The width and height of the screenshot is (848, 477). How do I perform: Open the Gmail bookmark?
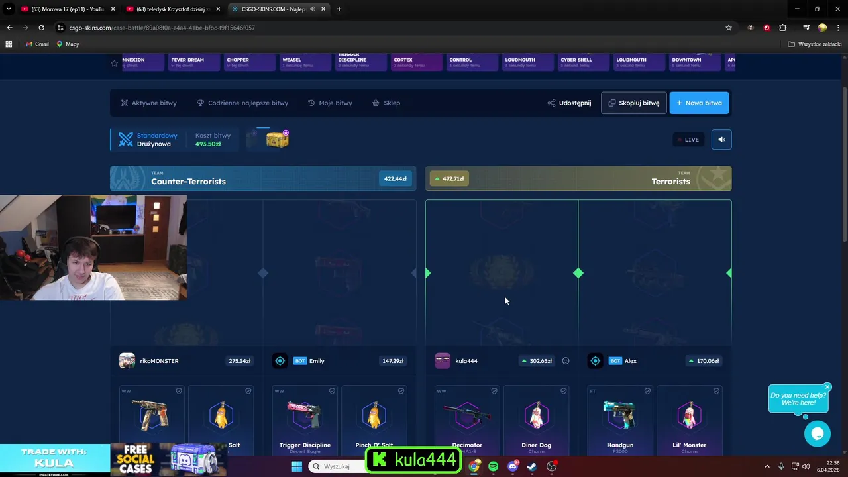pyautogui.click(x=37, y=44)
